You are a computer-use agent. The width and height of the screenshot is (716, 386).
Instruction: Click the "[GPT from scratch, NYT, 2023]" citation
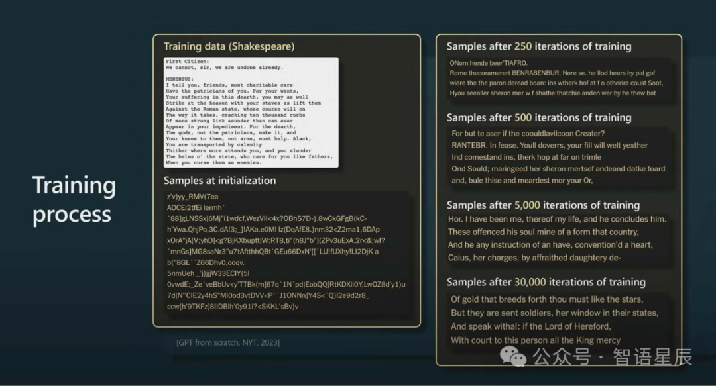pos(228,343)
